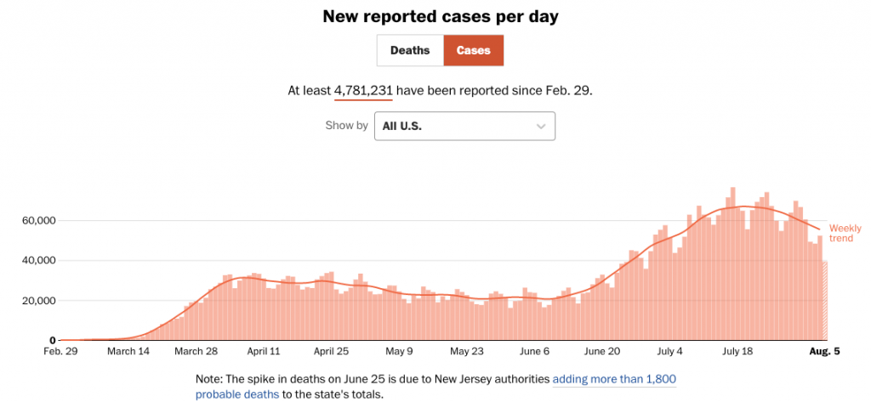Open the 'adding more than 1,800' link

(614, 379)
